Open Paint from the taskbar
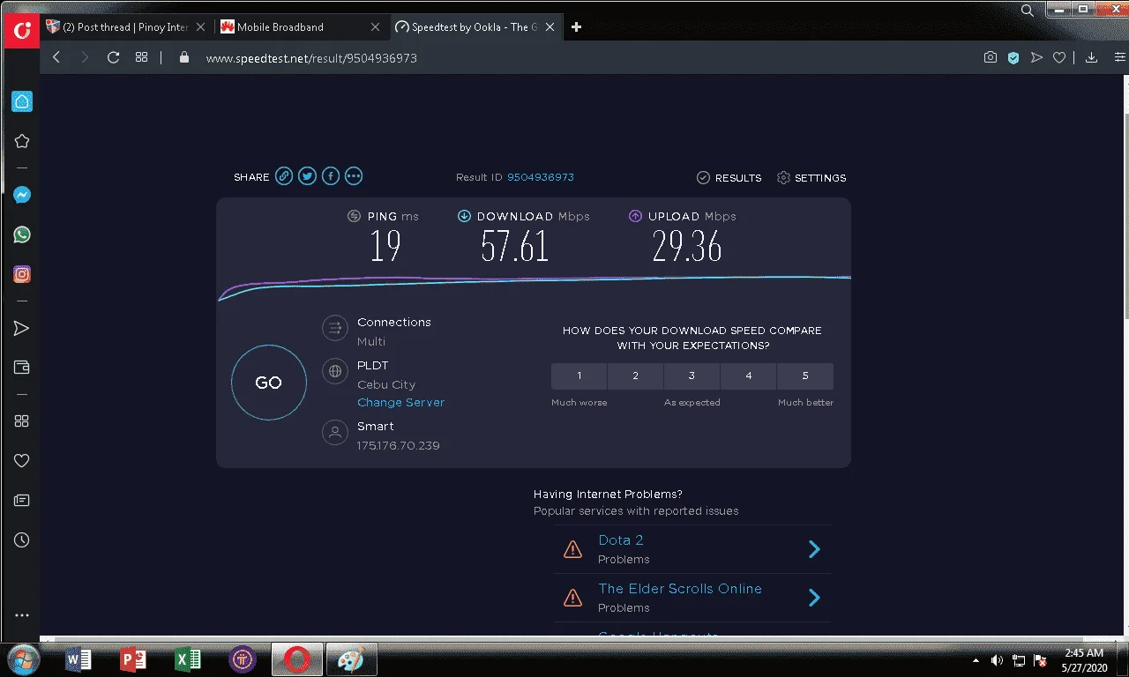Image resolution: width=1129 pixels, height=677 pixels. [x=351, y=659]
